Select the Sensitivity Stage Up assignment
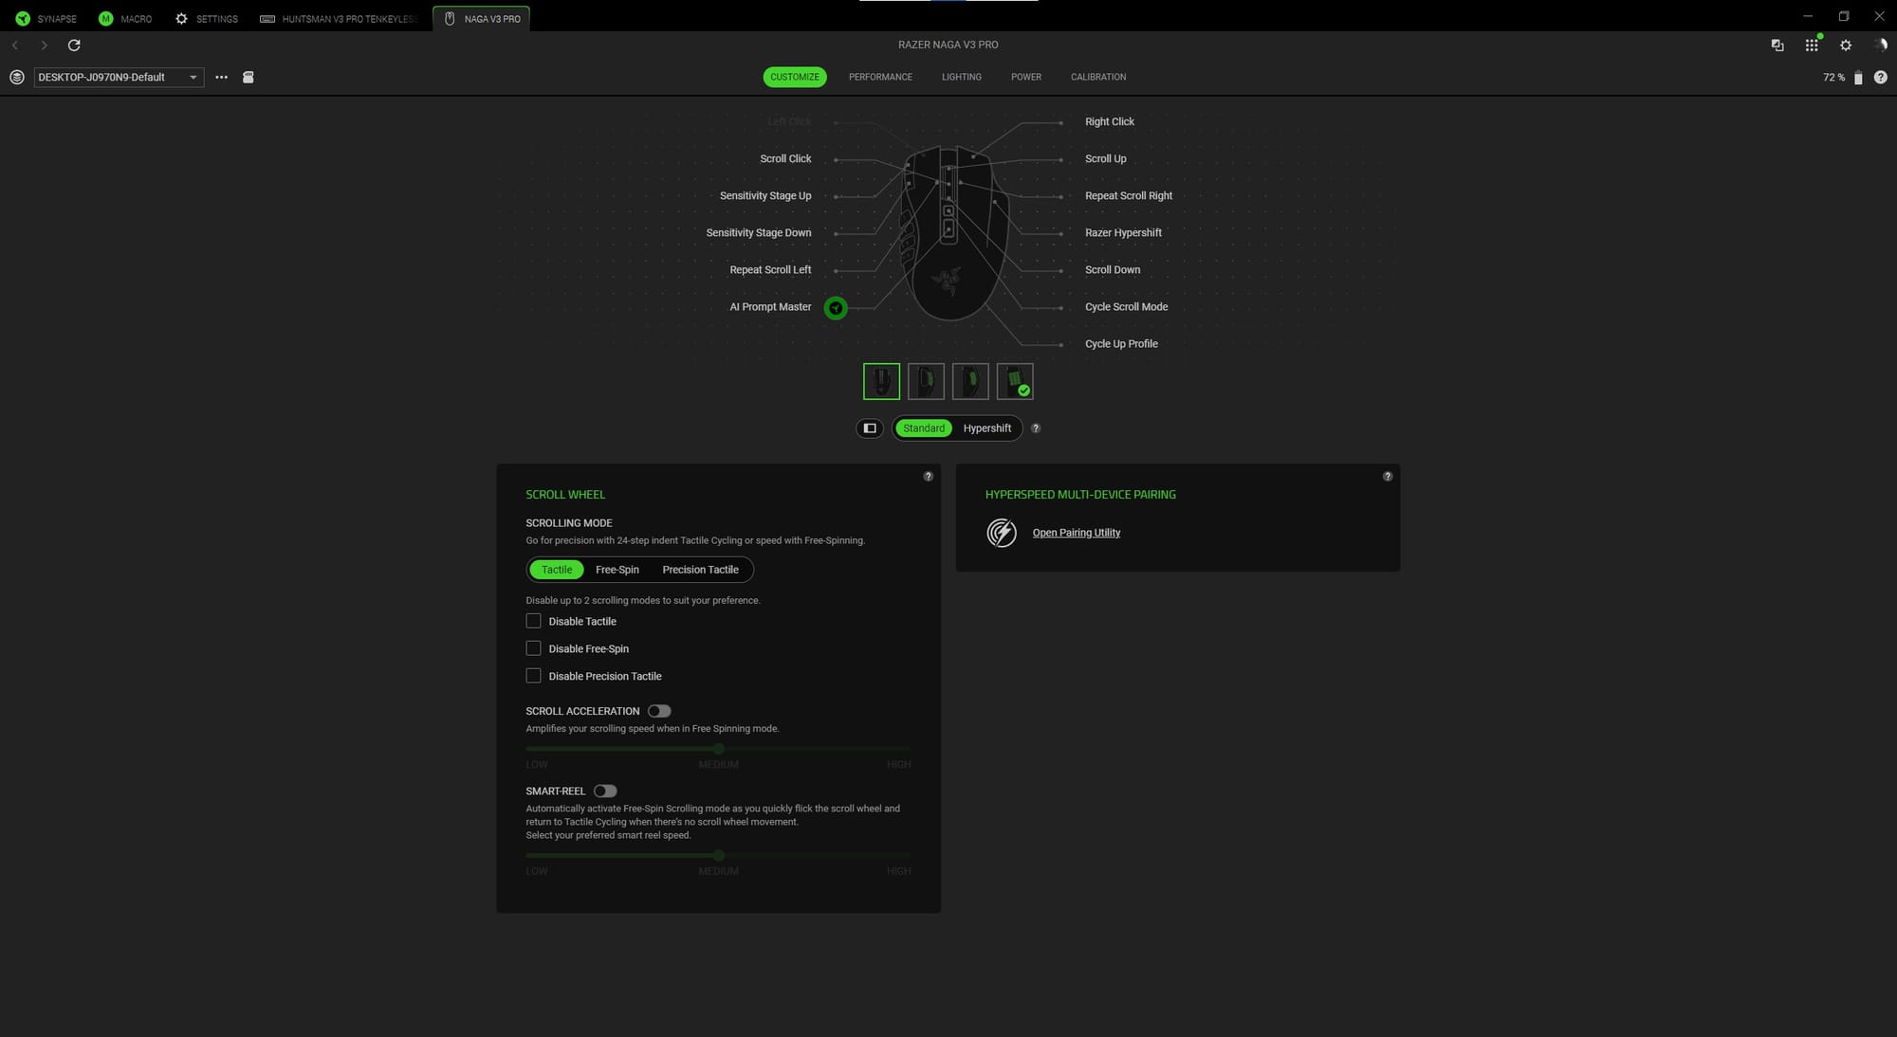Screen dimensions: 1897x1037 (765, 196)
